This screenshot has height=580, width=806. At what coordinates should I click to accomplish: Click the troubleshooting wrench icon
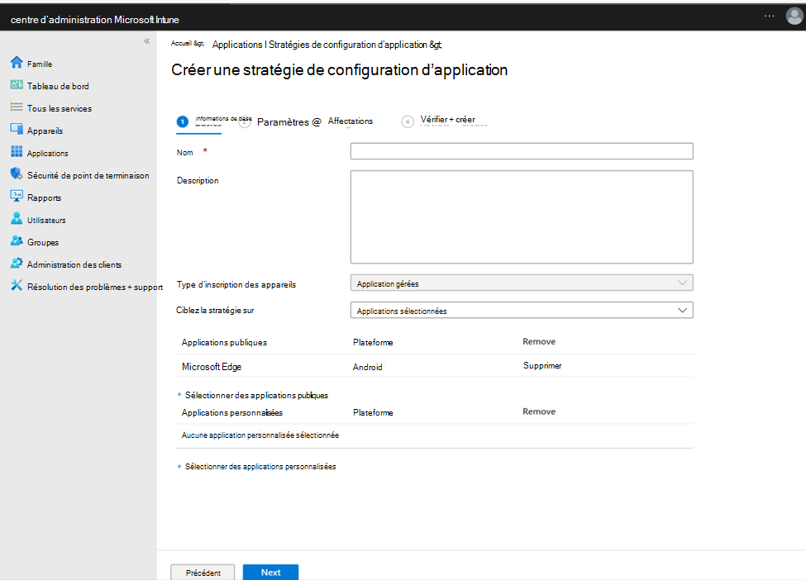[x=17, y=285]
